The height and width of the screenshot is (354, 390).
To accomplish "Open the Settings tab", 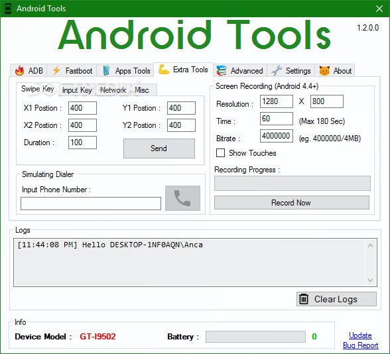I will [291, 70].
